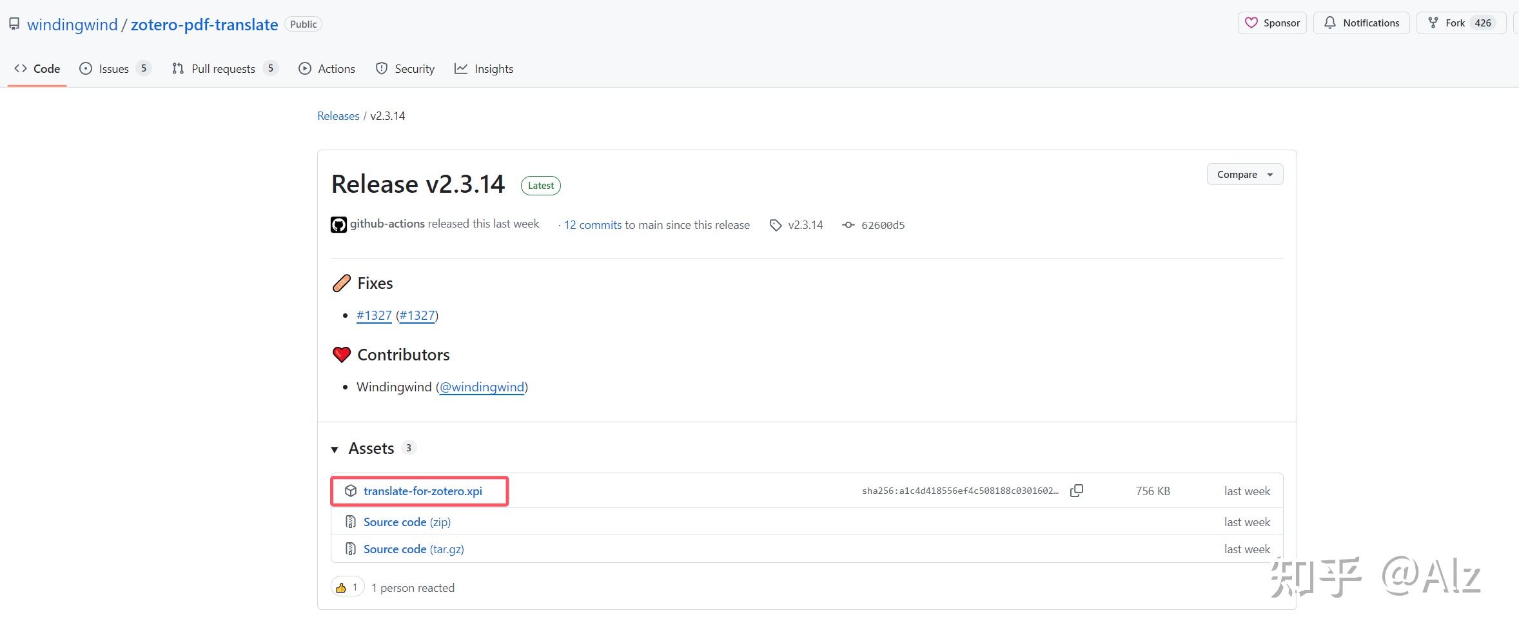The width and height of the screenshot is (1519, 637).
Task: Visit the @windingwind contributor profile
Action: 482,387
